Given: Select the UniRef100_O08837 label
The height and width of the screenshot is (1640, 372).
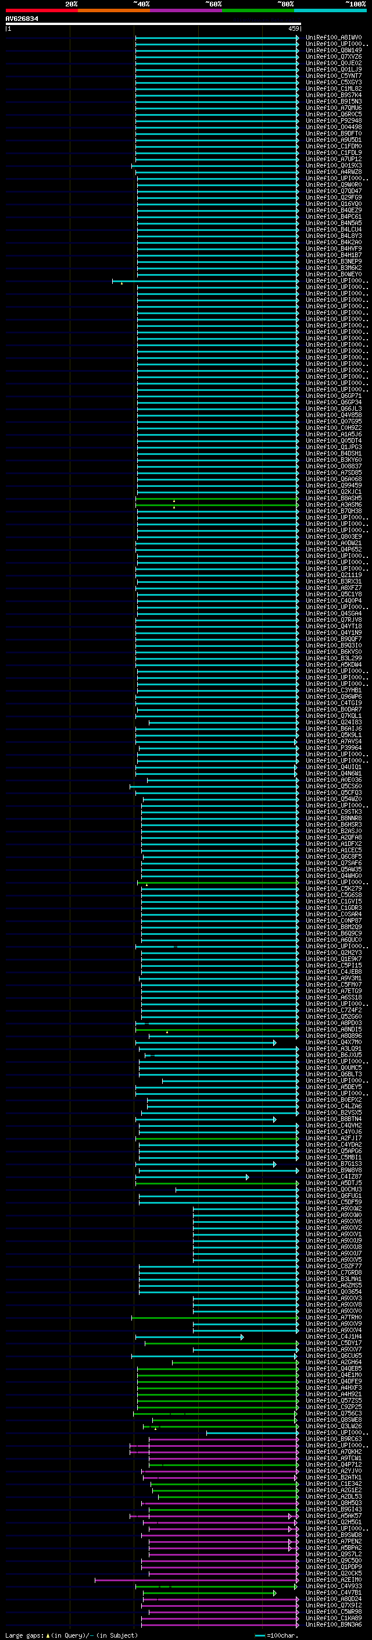Looking at the screenshot, I should pyautogui.click(x=334, y=466).
